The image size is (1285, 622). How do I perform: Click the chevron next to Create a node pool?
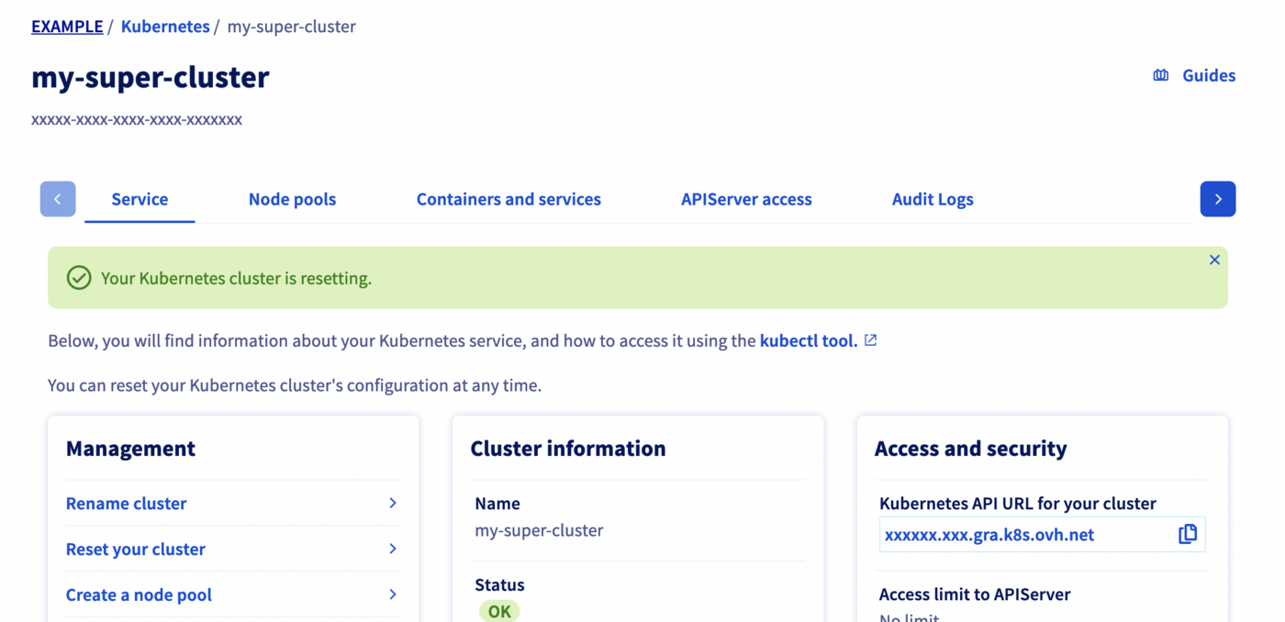(x=392, y=594)
